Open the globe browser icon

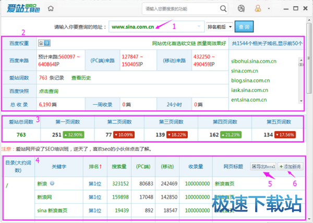pos(241,9)
